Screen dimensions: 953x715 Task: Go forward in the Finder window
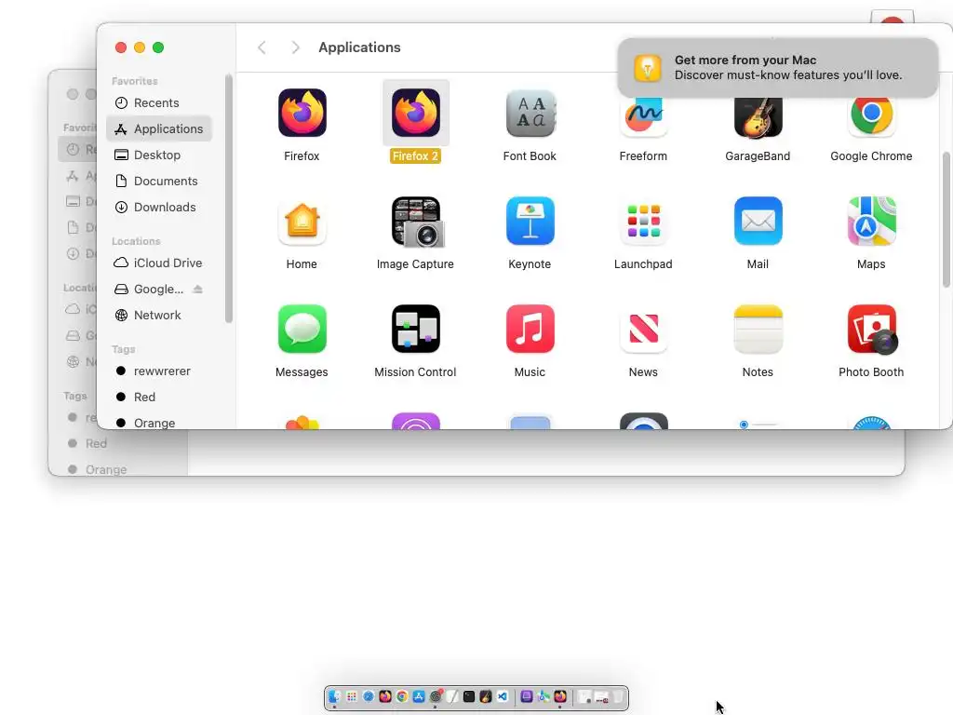(x=295, y=47)
